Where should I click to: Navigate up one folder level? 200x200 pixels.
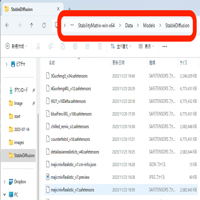coord(31,25)
